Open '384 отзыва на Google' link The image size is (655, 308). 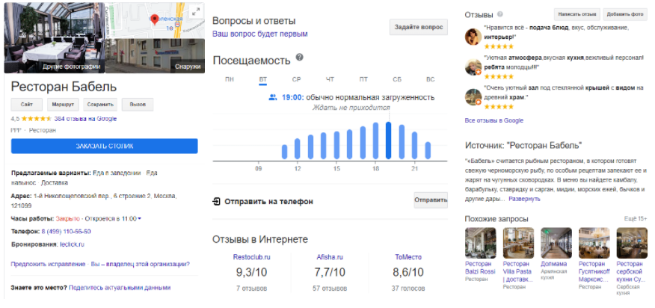85,119
